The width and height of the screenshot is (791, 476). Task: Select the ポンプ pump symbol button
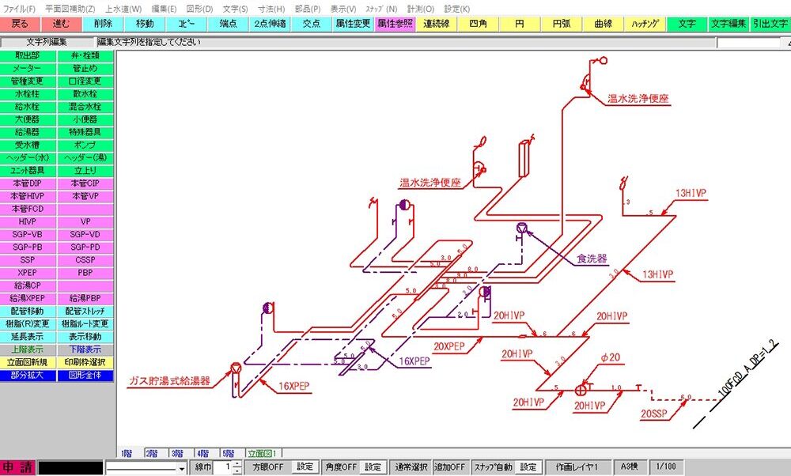pos(85,145)
